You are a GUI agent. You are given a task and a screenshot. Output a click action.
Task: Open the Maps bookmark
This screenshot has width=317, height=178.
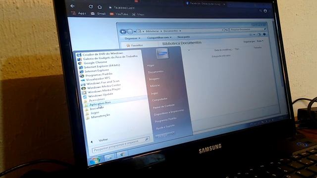(138, 14)
